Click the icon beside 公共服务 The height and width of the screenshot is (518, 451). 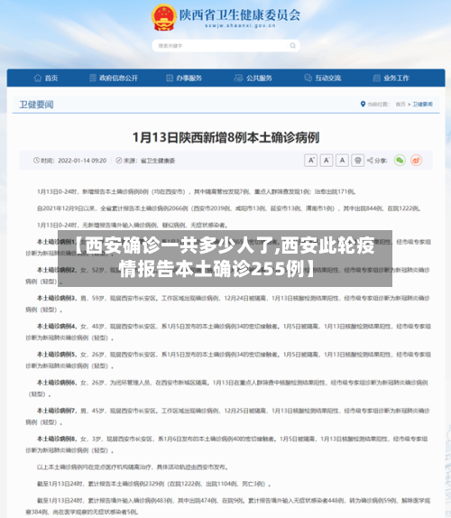(x=238, y=78)
